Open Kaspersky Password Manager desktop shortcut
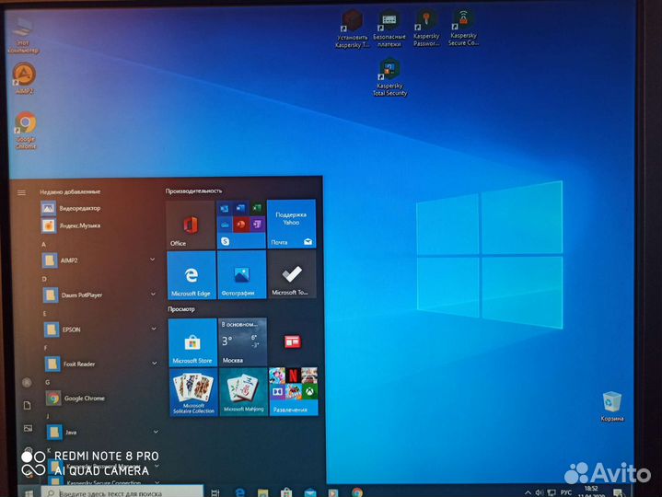The image size is (662, 497). (426, 29)
